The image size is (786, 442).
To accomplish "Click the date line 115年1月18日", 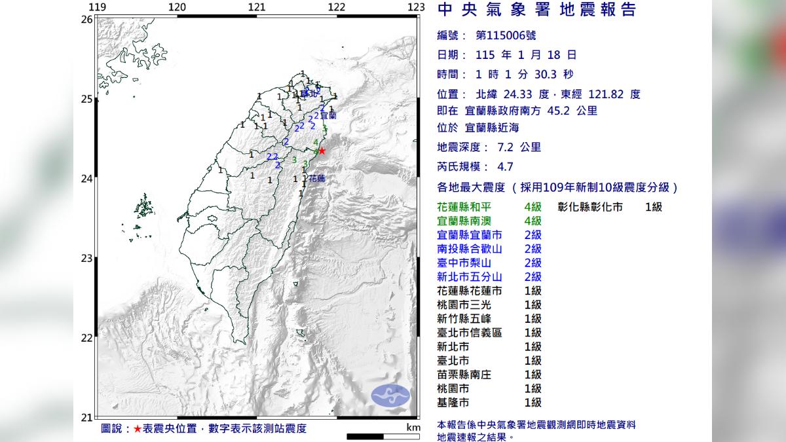I will [x=506, y=55].
